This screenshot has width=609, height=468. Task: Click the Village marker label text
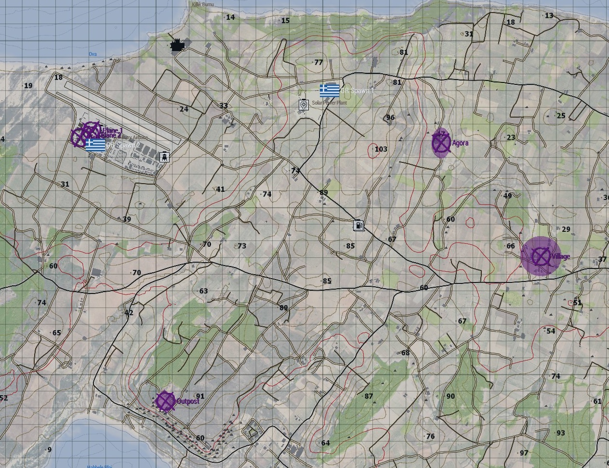point(560,257)
